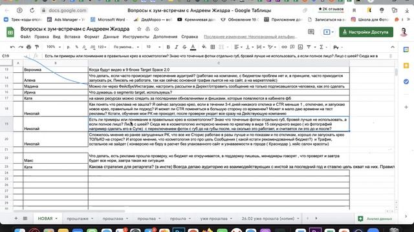Toggle Italic formatting
Screen dimensions: 414x232
point(177,47)
